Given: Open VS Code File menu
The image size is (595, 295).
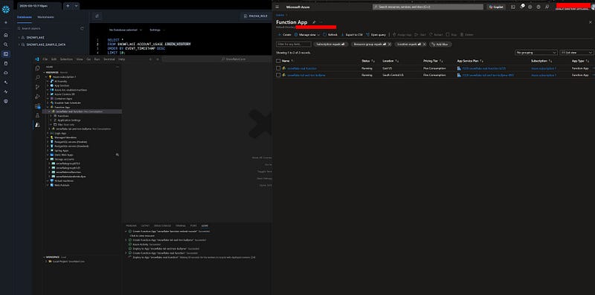Looking at the screenshot, I should pyautogui.click(x=45, y=59).
